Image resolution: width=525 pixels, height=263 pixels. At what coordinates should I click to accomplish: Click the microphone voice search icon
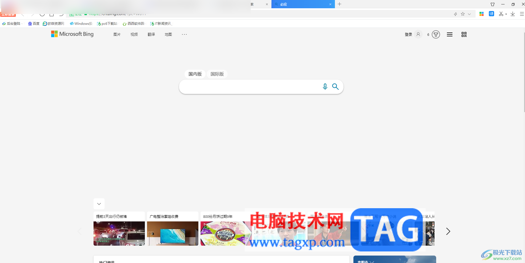[325, 87]
